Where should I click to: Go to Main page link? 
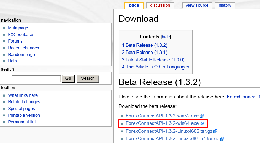pyautogui.click(x=18, y=28)
